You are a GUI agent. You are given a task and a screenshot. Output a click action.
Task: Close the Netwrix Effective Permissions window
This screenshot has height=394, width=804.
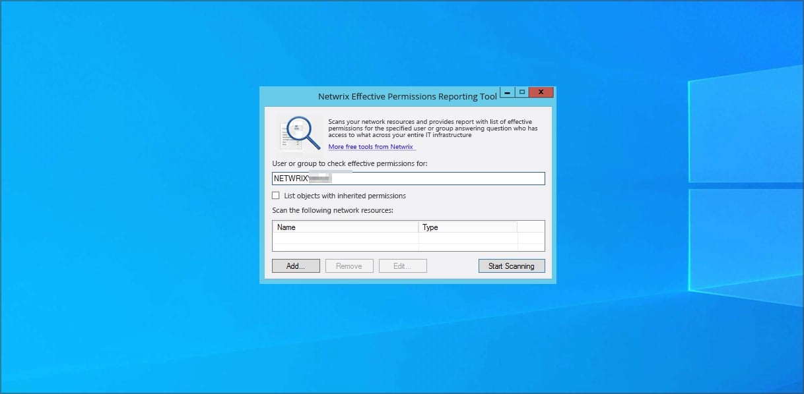tap(541, 93)
